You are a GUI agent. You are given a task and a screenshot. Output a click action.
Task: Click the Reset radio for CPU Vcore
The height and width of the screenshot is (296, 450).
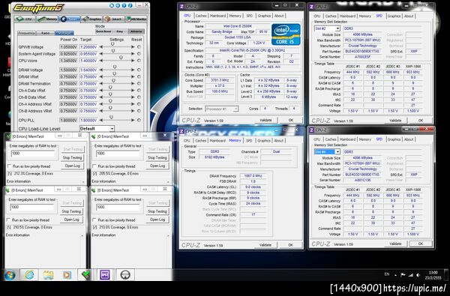coord(139,61)
